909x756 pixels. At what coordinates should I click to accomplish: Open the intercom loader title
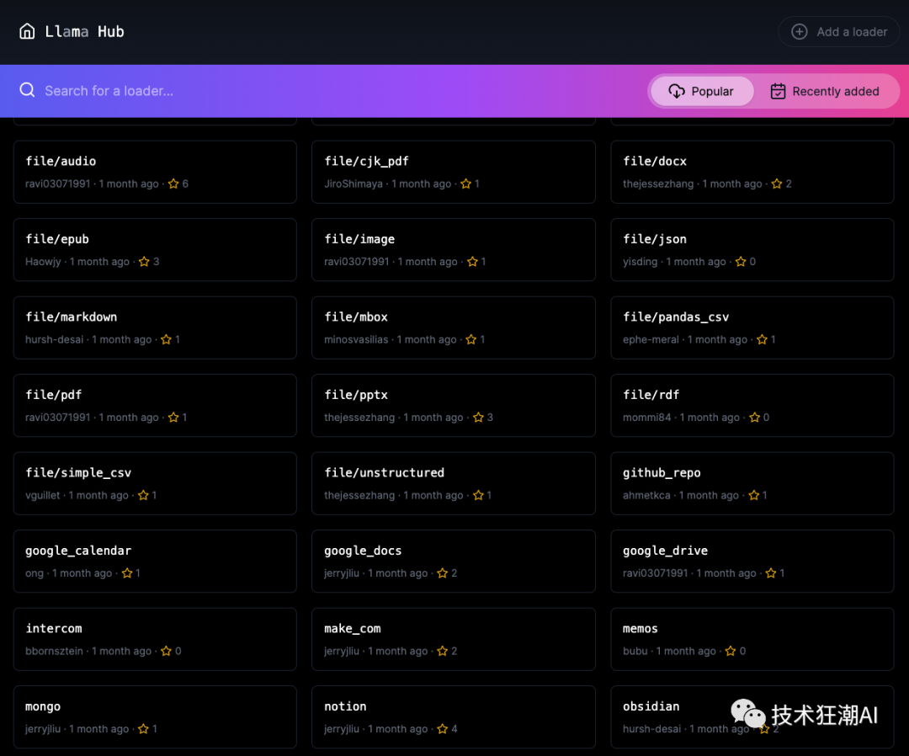(53, 628)
